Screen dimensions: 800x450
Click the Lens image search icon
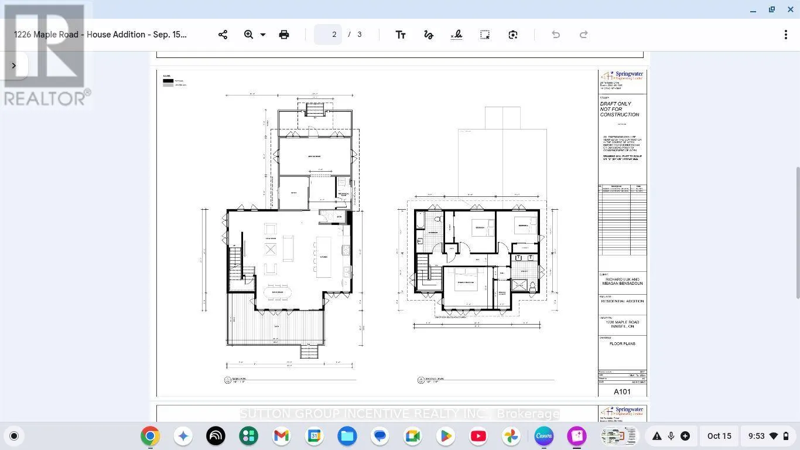point(513,35)
